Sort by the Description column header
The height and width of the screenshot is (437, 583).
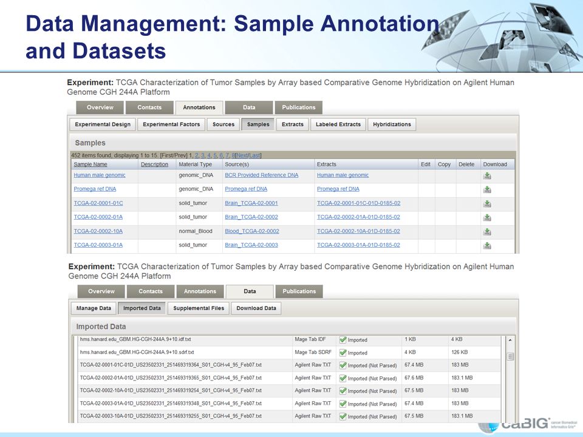pos(154,164)
